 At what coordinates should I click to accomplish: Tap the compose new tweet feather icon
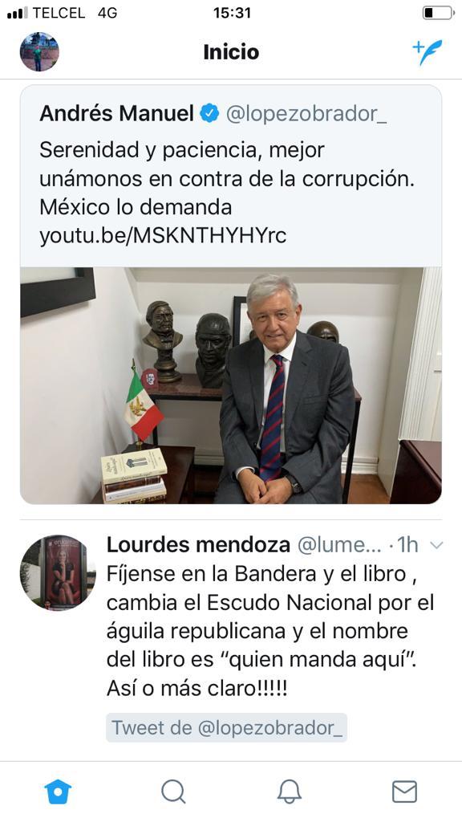tap(428, 52)
